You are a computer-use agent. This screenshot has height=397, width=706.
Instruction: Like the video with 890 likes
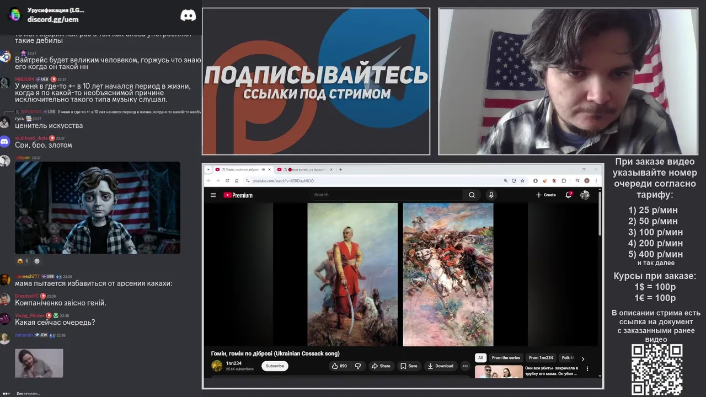pos(339,366)
